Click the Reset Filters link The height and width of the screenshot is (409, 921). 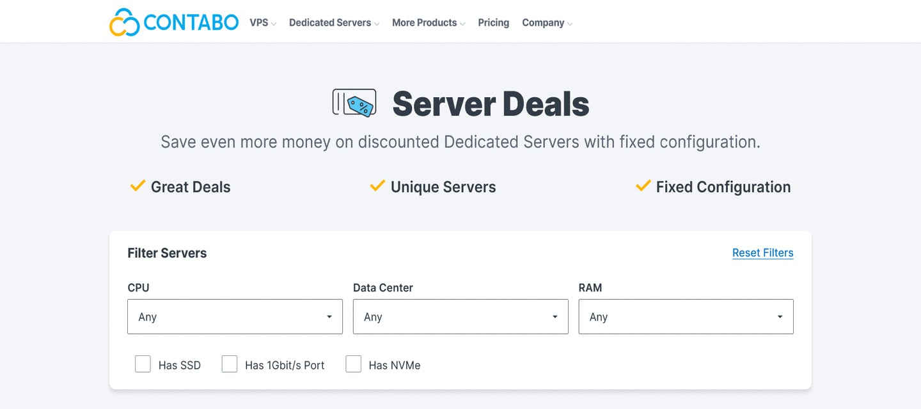762,253
